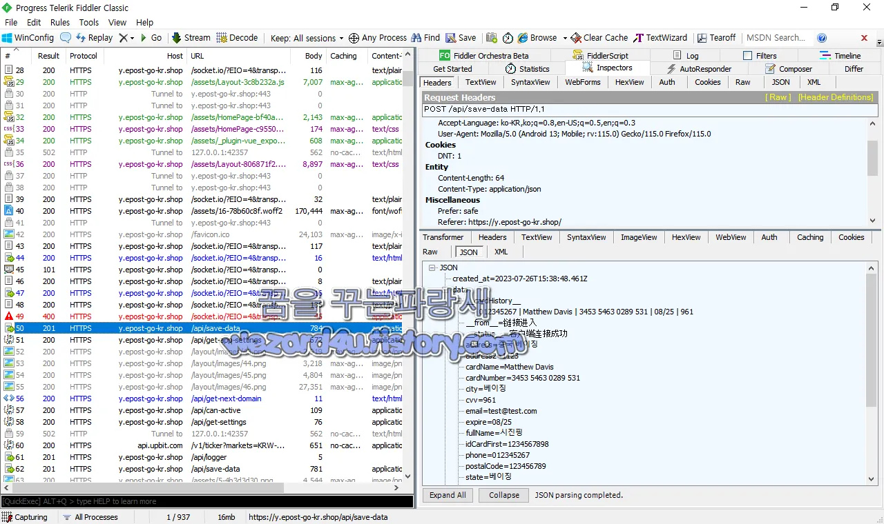Click the comment bubble toolbar icon

pyautogui.click(x=66, y=38)
